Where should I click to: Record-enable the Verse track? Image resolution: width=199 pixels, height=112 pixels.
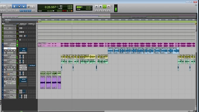pyautogui.click(x=6, y=51)
